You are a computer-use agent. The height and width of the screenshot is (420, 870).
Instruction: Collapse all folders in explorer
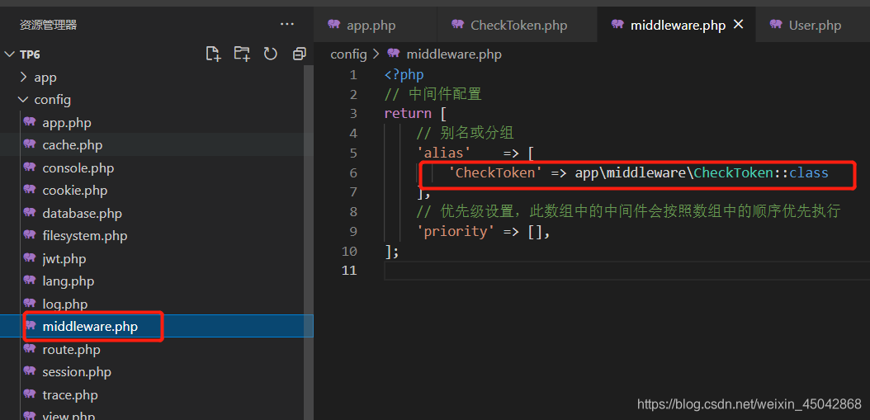tap(299, 54)
